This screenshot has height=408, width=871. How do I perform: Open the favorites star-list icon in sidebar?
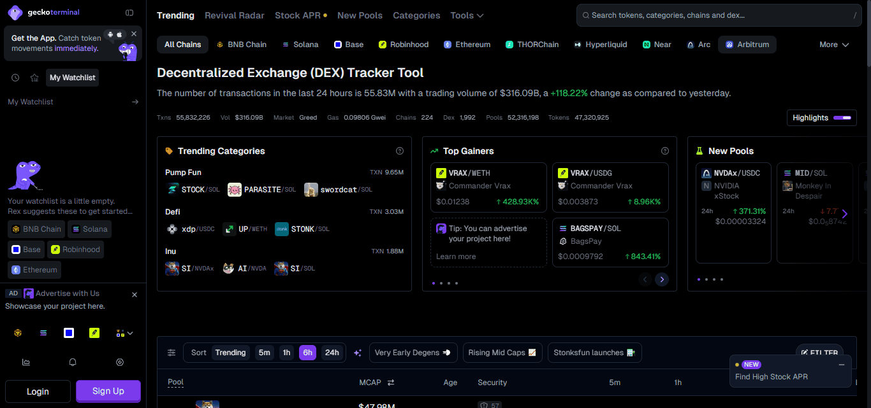tap(34, 78)
